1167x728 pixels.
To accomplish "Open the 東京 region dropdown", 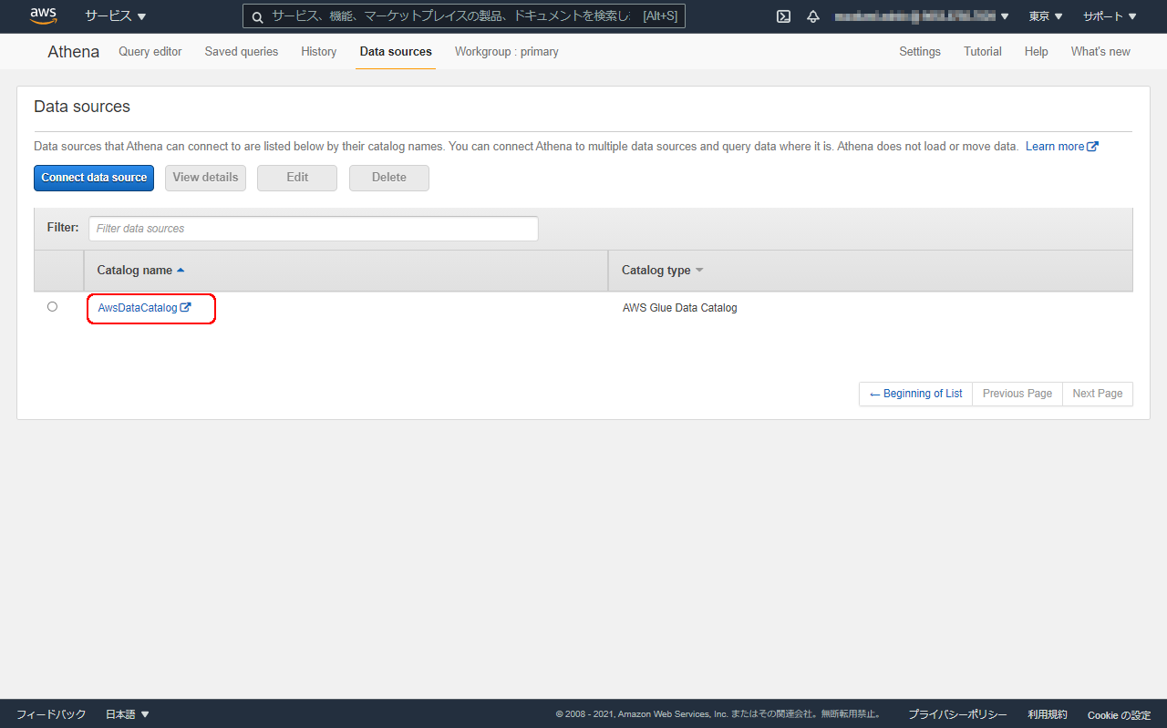I will 1046,16.
